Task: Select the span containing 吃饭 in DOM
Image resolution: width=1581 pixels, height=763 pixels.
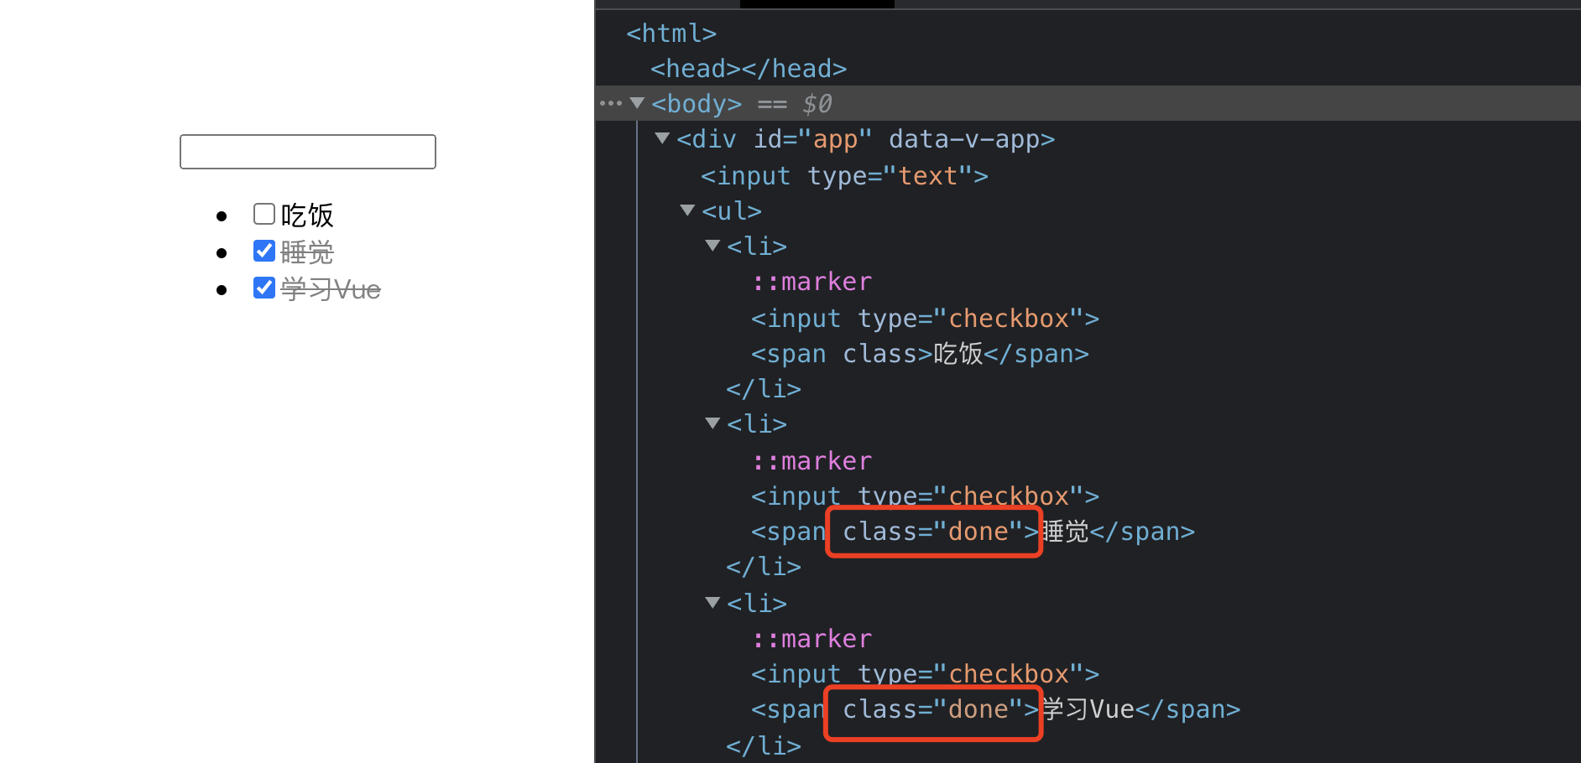Action: (920, 354)
